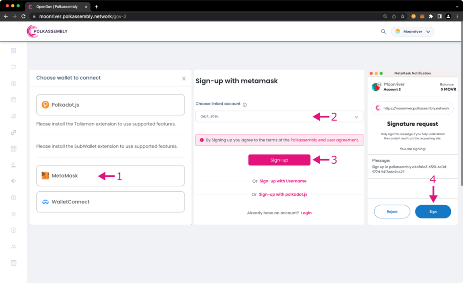
Task: Click the '0 MOVR' balance text
Action: (x=448, y=90)
